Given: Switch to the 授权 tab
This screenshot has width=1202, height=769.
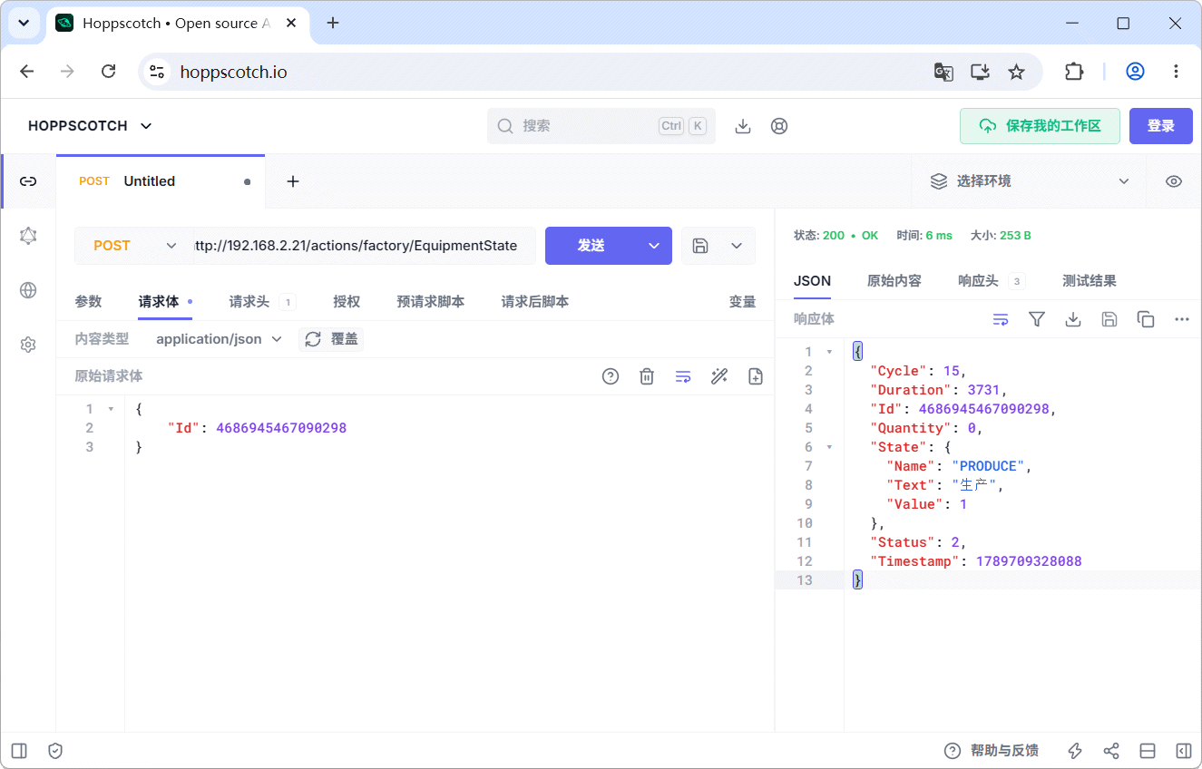Looking at the screenshot, I should coord(347,302).
